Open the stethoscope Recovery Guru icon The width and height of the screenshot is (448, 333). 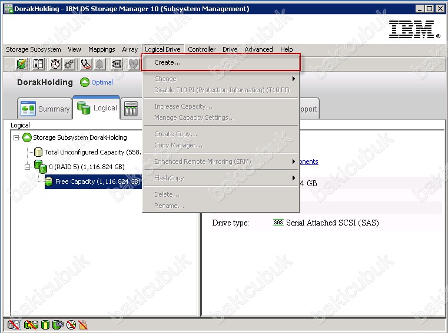[x=86, y=64]
